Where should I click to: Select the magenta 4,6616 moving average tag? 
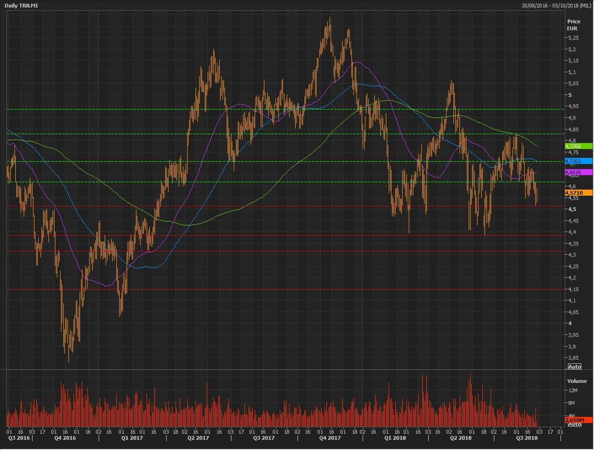coord(579,172)
